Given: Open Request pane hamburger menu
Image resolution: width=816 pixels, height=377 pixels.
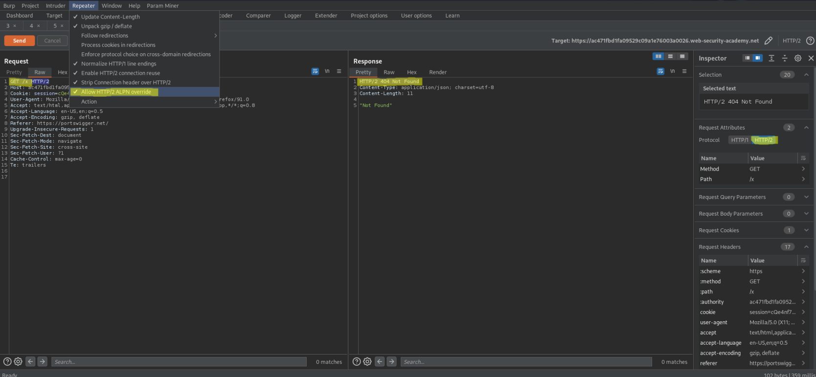Looking at the screenshot, I should coord(339,71).
